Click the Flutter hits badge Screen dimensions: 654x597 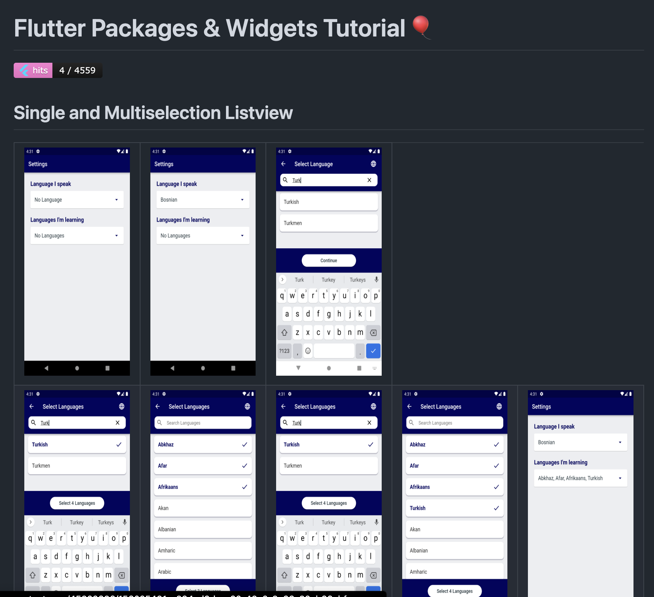58,70
